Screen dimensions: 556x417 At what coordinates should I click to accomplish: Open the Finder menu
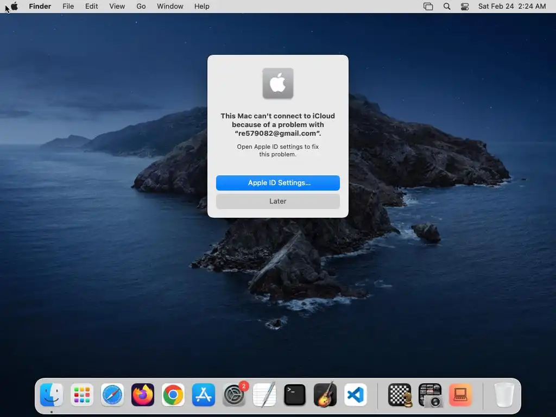40,7
